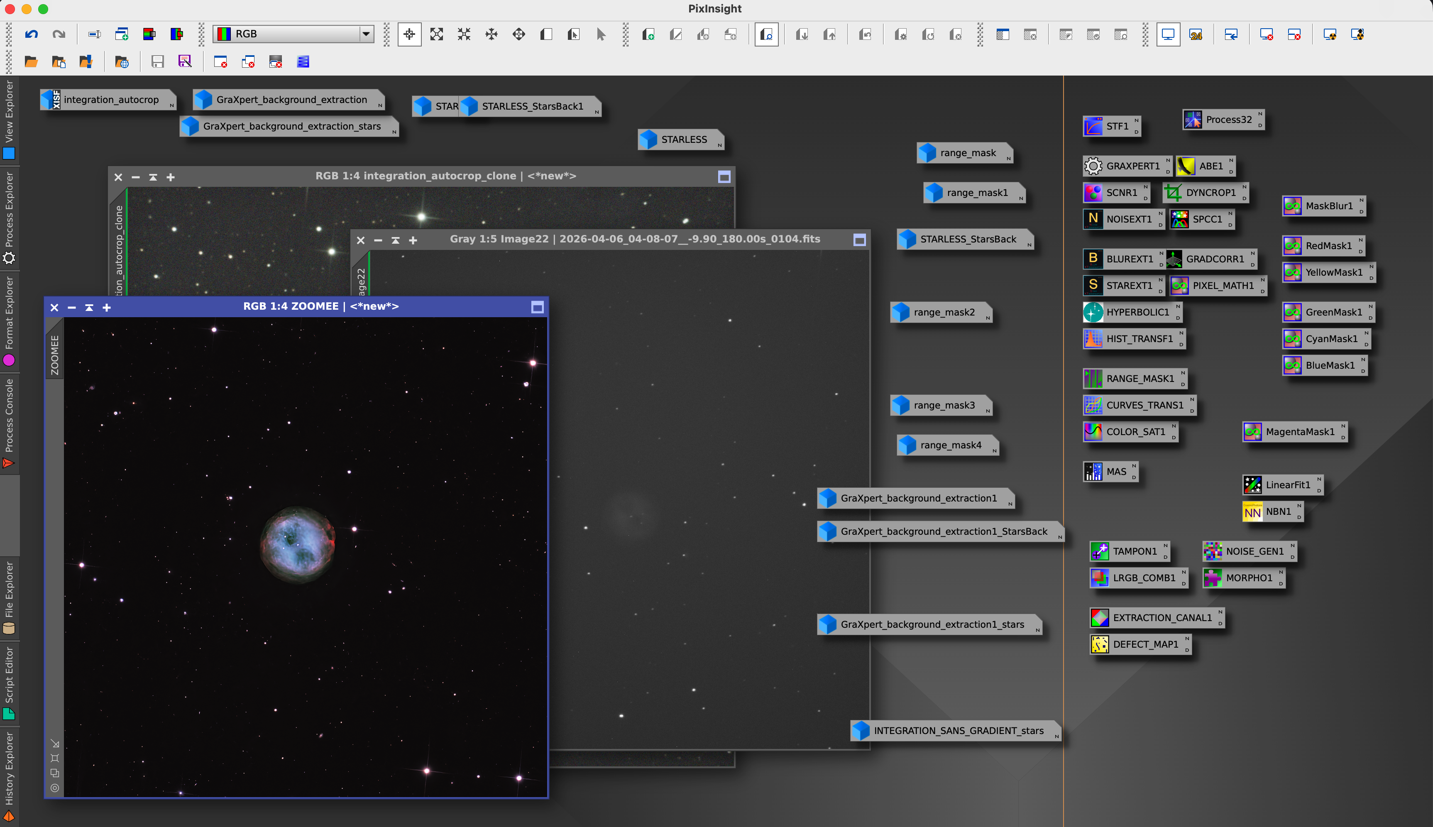Click the BLUREXT1 process icon
The width and height of the screenshot is (1433, 827).
pos(1124,259)
